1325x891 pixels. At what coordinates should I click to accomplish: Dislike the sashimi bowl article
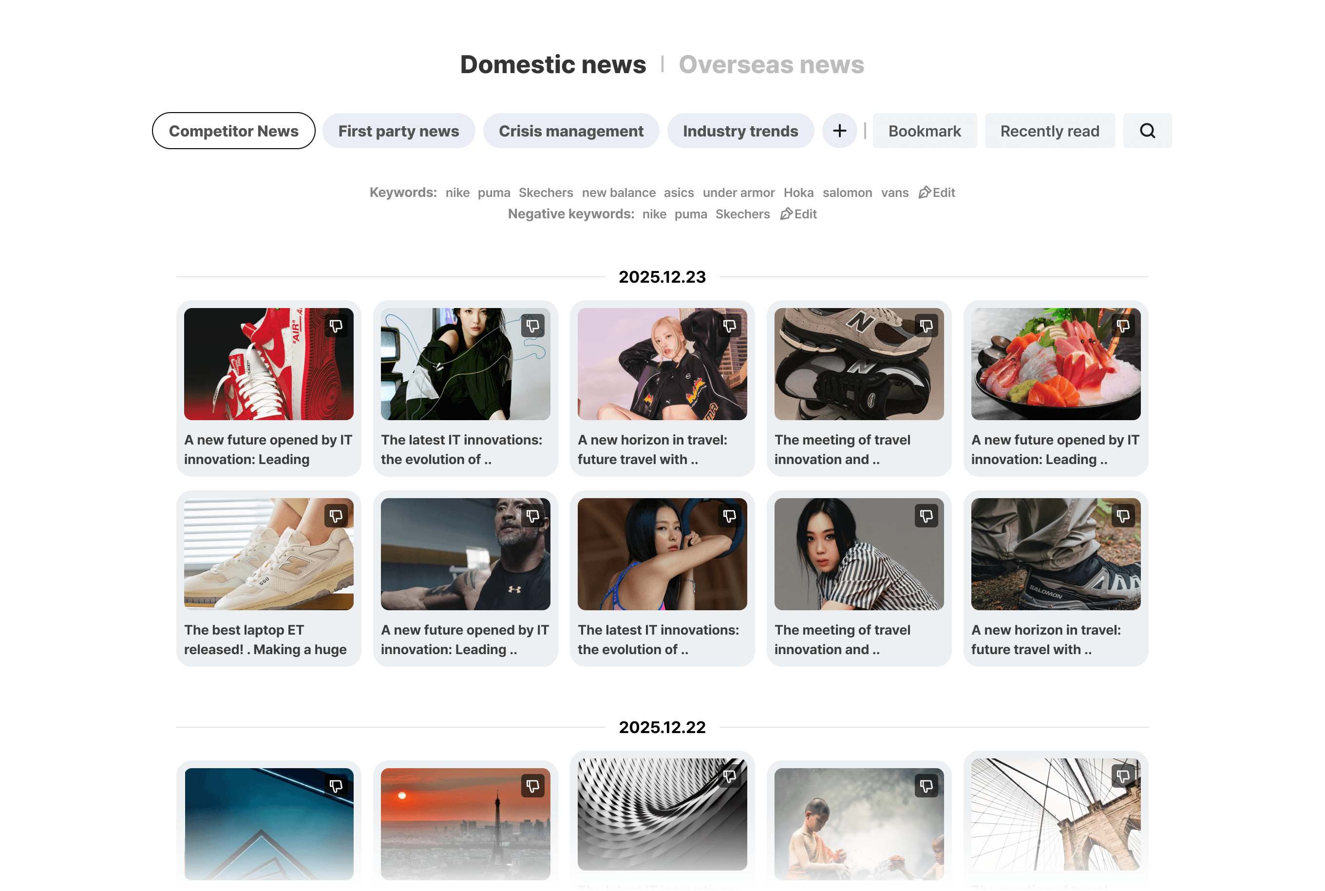(1123, 326)
